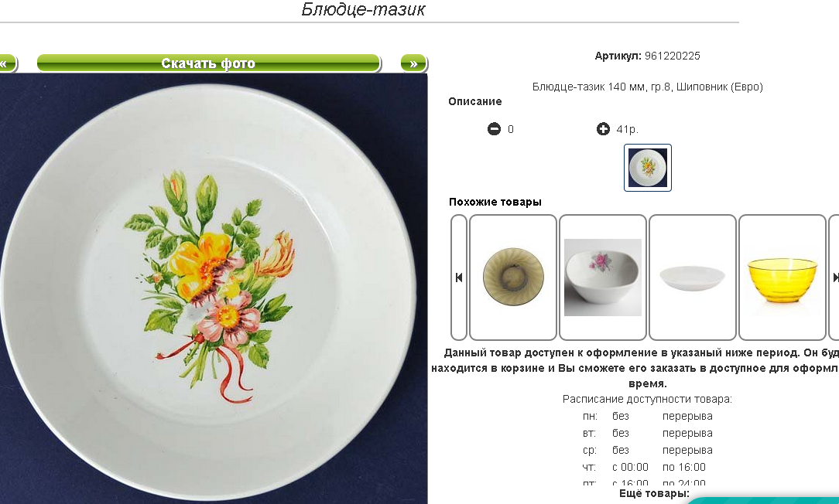Image resolution: width=839 pixels, height=504 pixels.
Task: Click the Похожие товары heading
Action: [x=495, y=202]
